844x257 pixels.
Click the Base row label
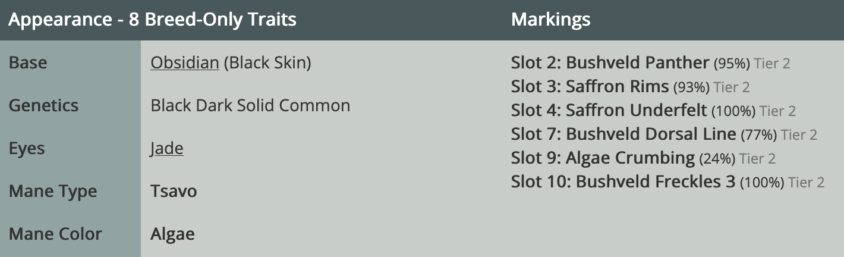point(28,62)
